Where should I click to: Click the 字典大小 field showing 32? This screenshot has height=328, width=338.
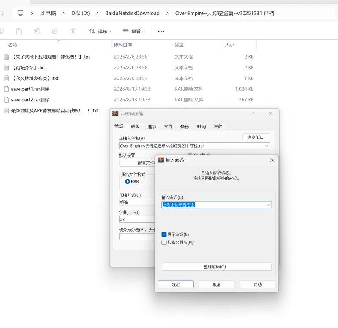137,219
